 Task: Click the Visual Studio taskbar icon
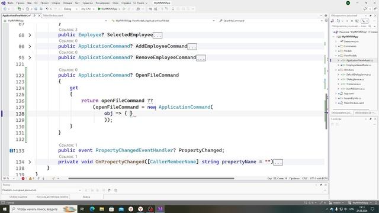coord(160,209)
